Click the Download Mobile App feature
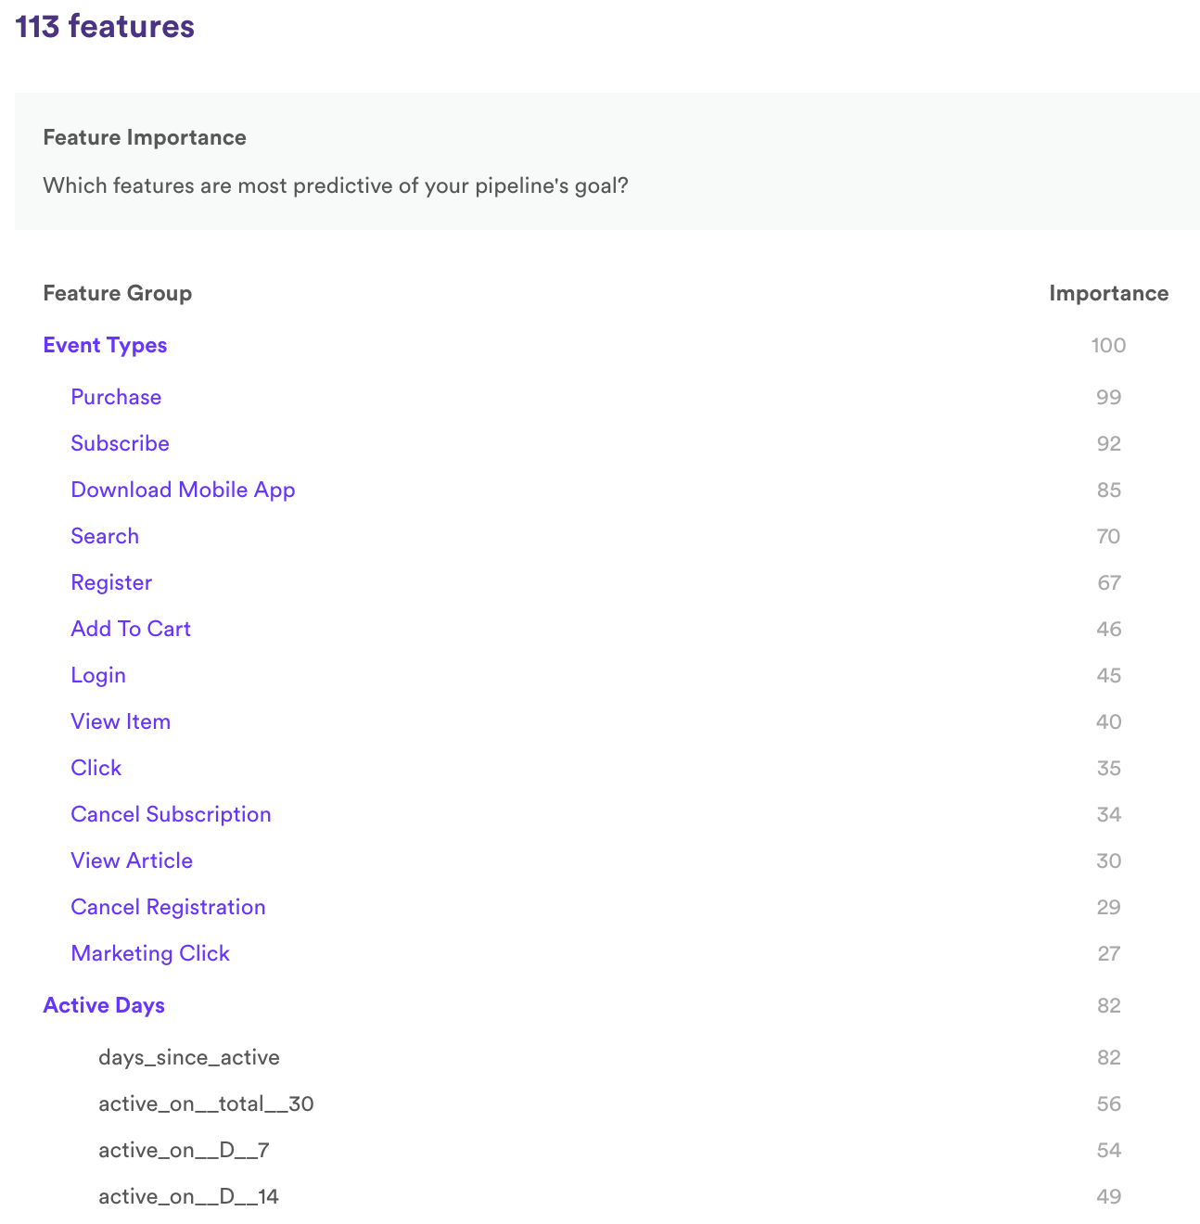1200x1224 pixels. [183, 490]
